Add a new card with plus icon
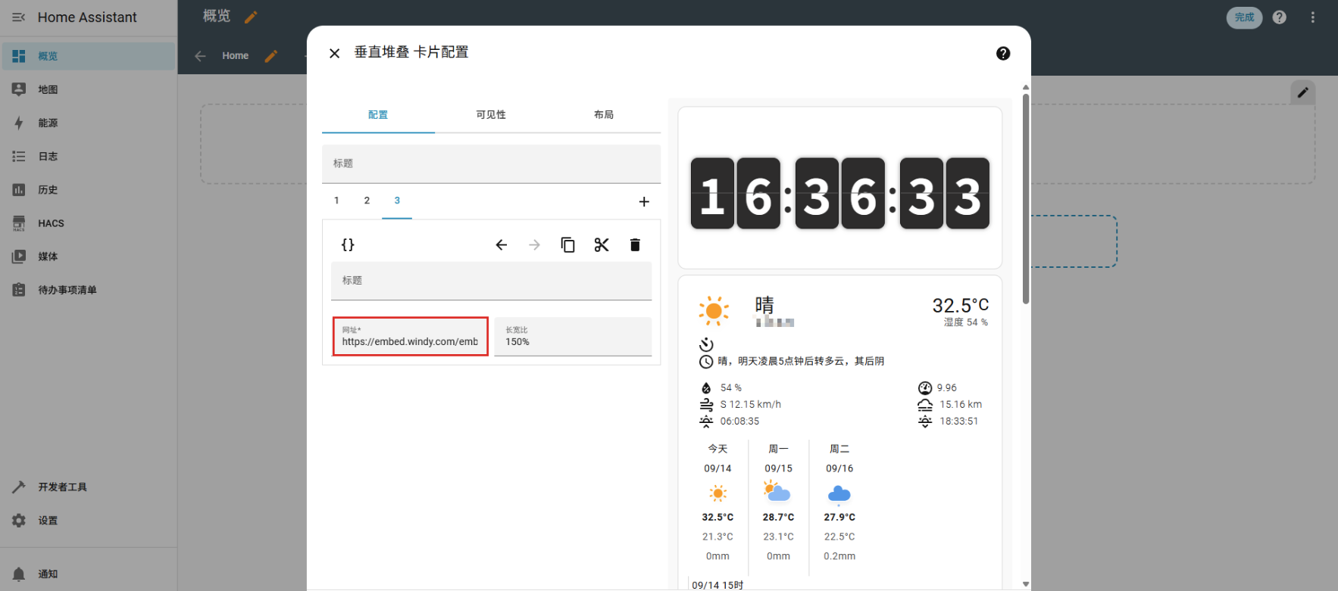1338x591 pixels. pyautogui.click(x=644, y=201)
